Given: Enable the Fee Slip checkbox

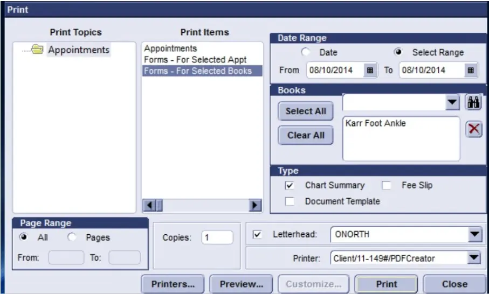Looking at the screenshot, I should tap(387, 185).
